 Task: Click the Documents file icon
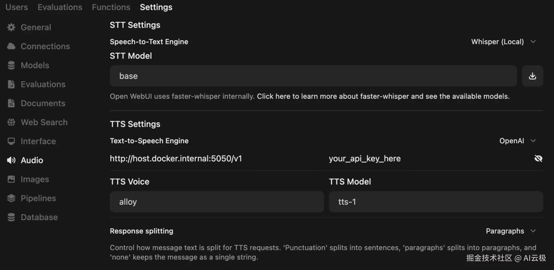click(11, 103)
